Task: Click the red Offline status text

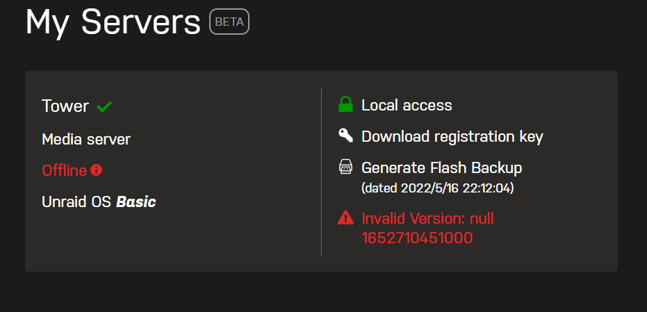Action: (x=65, y=170)
